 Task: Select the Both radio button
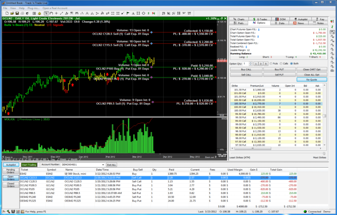tap(292, 63)
